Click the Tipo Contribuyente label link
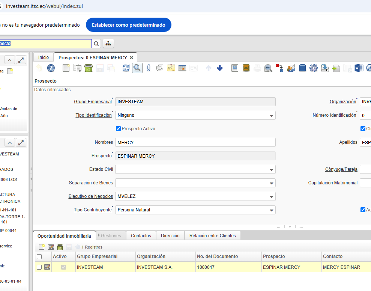This screenshot has width=371, height=291. click(92, 210)
